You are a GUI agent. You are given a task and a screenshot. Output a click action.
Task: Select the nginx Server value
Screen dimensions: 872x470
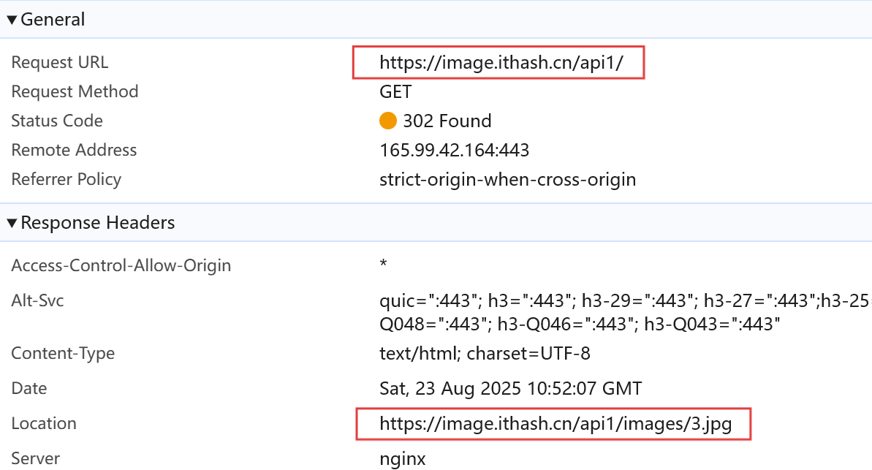click(403, 459)
